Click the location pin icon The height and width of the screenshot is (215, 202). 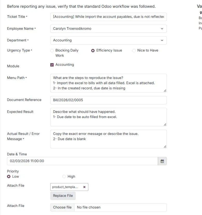[x=200, y=12]
